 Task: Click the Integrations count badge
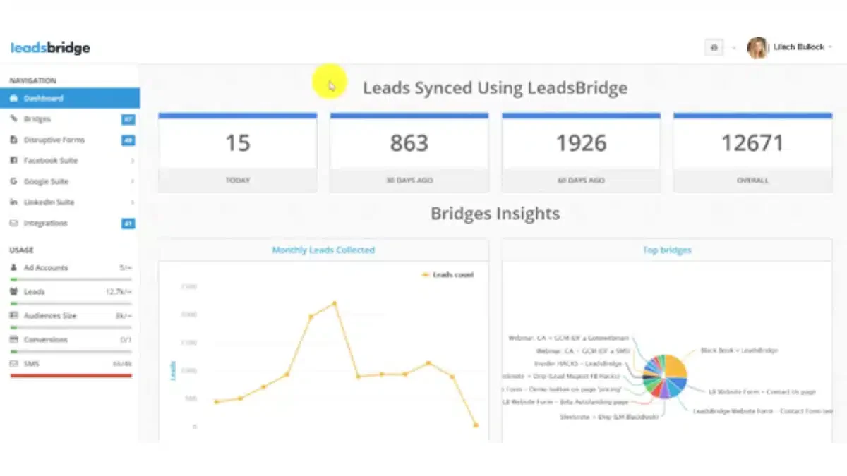tap(128, 224)
